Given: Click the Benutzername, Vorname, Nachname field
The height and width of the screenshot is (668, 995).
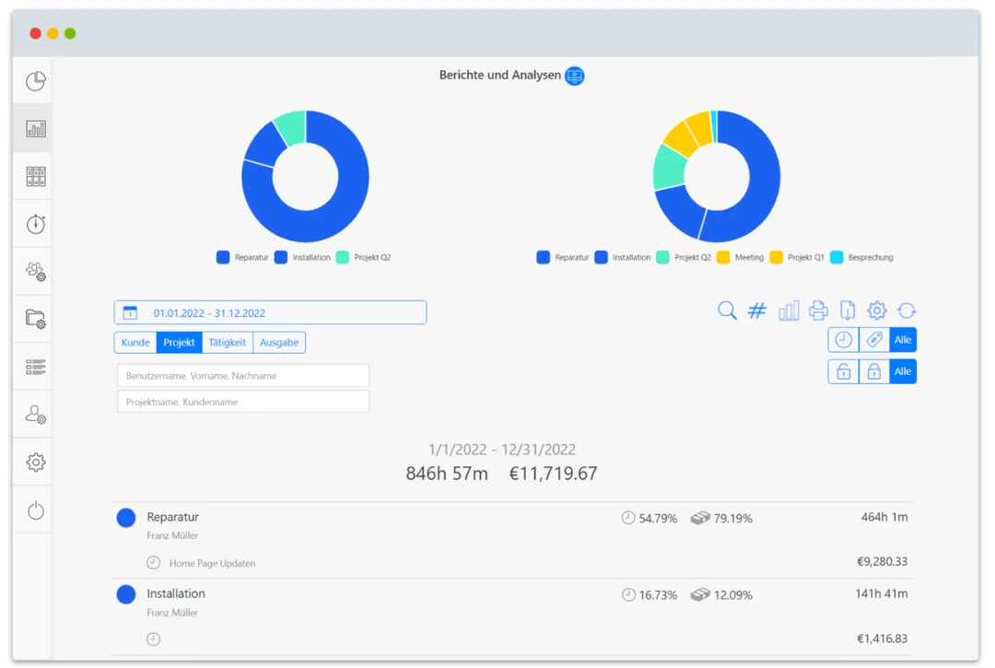Looking at the screenshot, I should tap(243, 376).
